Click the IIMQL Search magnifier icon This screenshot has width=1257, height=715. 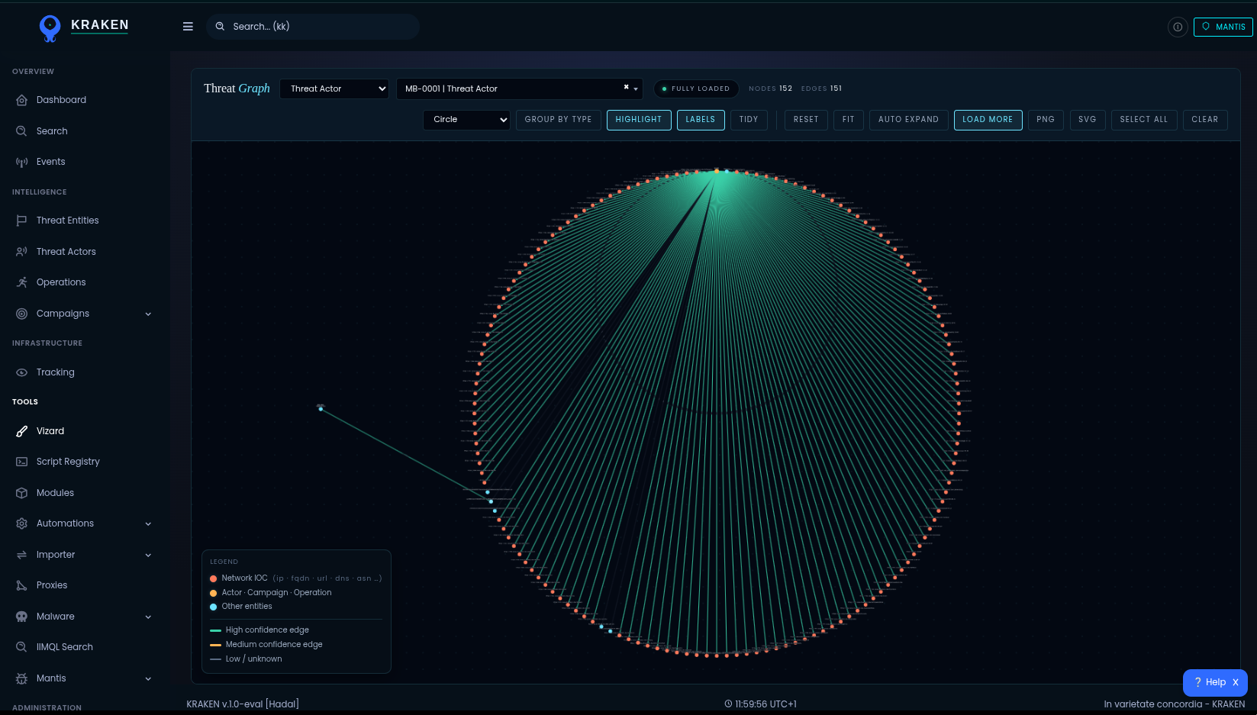click(x=21, y=647)
